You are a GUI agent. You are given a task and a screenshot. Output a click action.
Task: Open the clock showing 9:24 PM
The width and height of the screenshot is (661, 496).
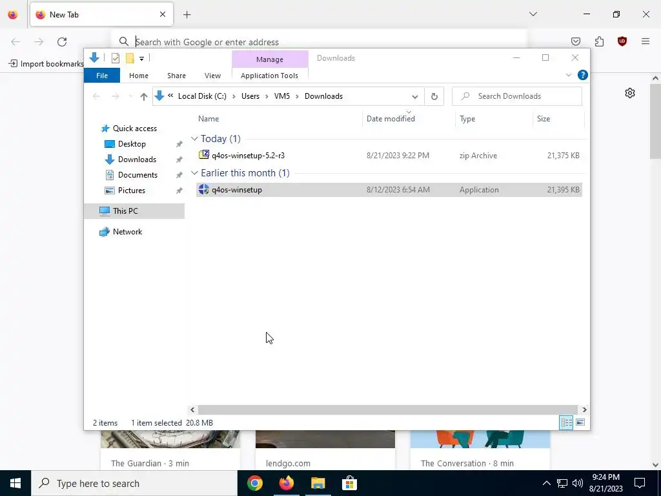pos(605,483)
